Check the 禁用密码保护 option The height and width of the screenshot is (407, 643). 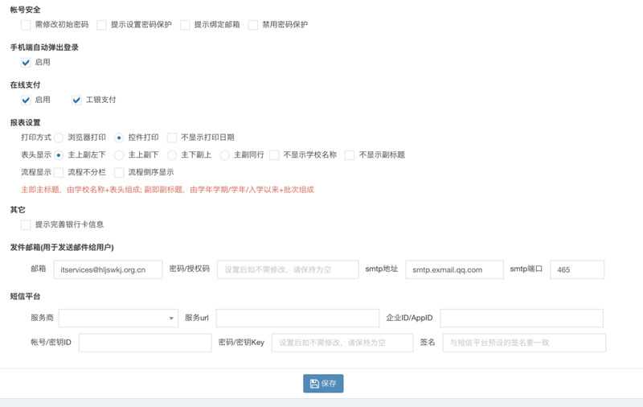pos(253,25)
